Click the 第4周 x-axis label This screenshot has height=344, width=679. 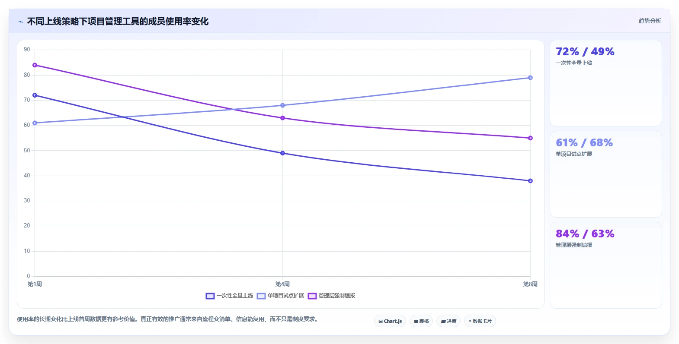(x=282, y=284)
